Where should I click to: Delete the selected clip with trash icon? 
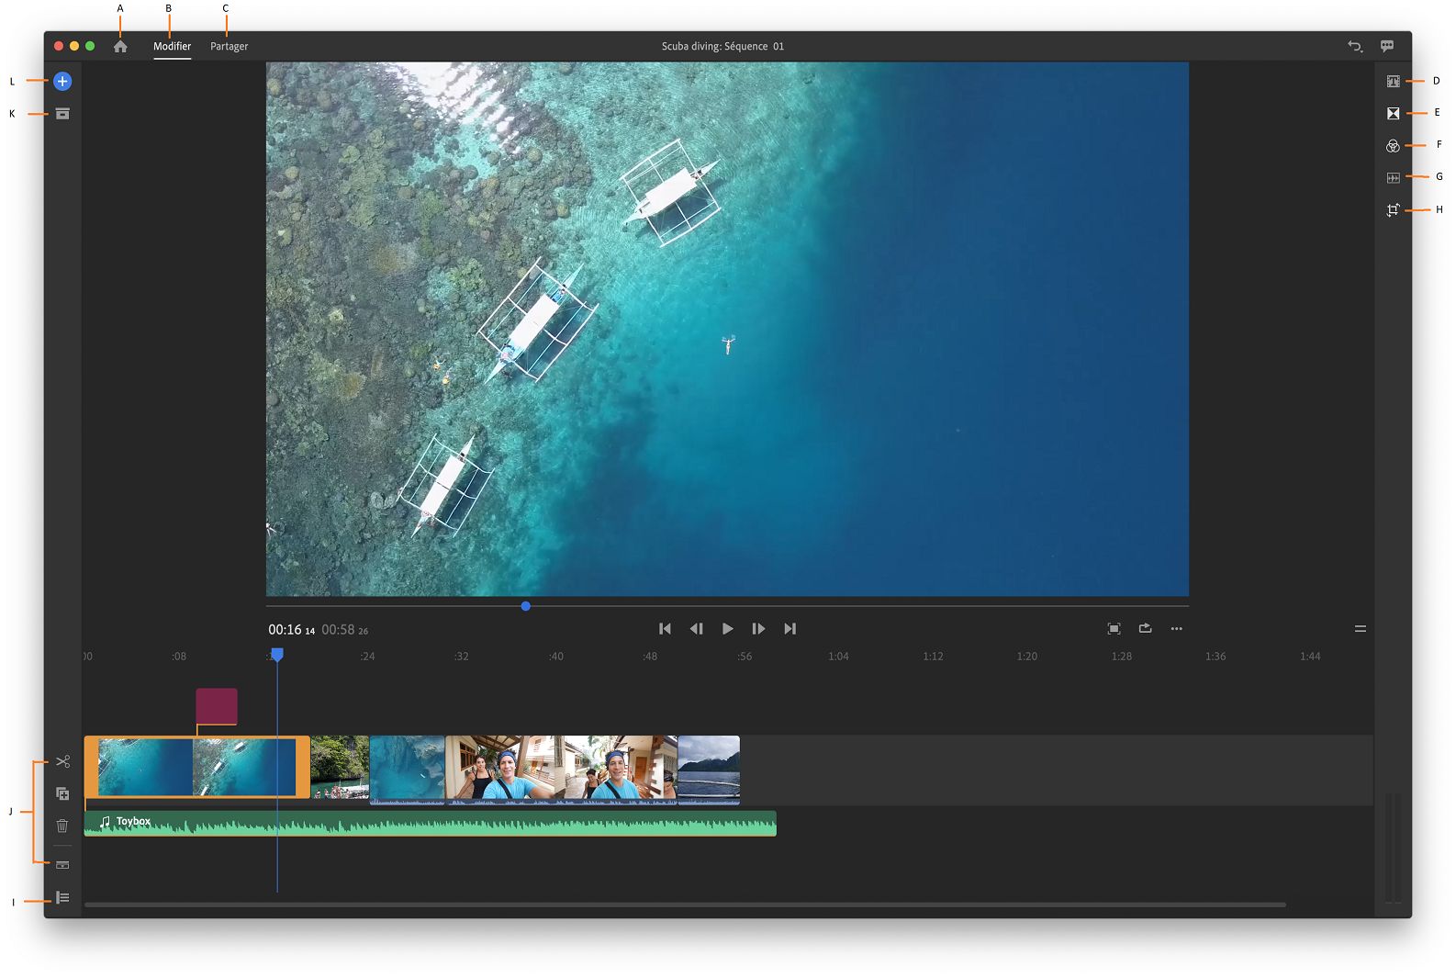click(x=62, y=826)
